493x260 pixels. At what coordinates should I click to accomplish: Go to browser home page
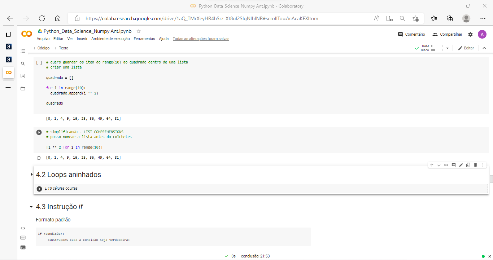pos(57,18)
